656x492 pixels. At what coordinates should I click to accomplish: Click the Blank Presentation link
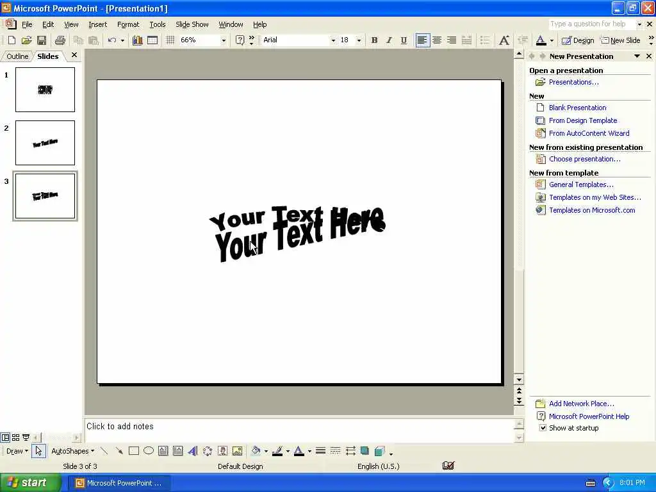(x=577, y=108)
